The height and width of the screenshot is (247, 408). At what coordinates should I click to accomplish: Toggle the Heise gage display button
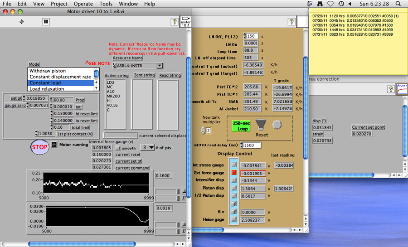coord(234,219)
